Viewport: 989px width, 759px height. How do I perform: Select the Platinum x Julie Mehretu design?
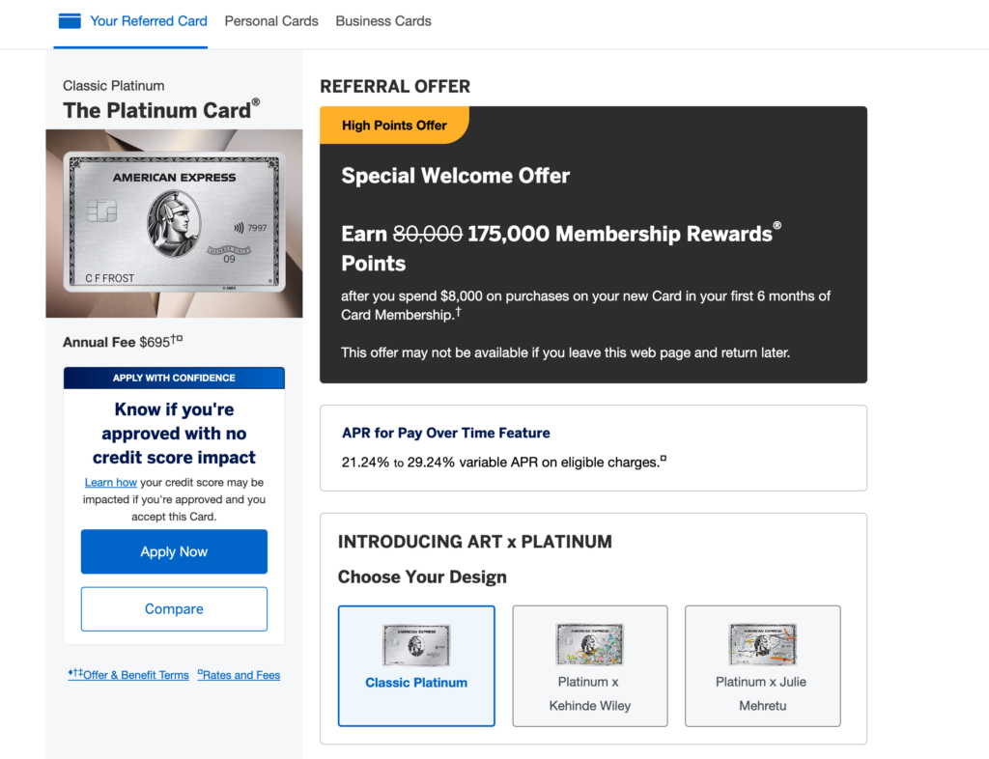pyautogui.click(x=762, y=665)
